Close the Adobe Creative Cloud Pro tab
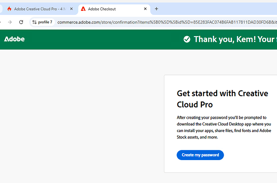The width and height of the screenshot is (277, 183). pos(71,9)
